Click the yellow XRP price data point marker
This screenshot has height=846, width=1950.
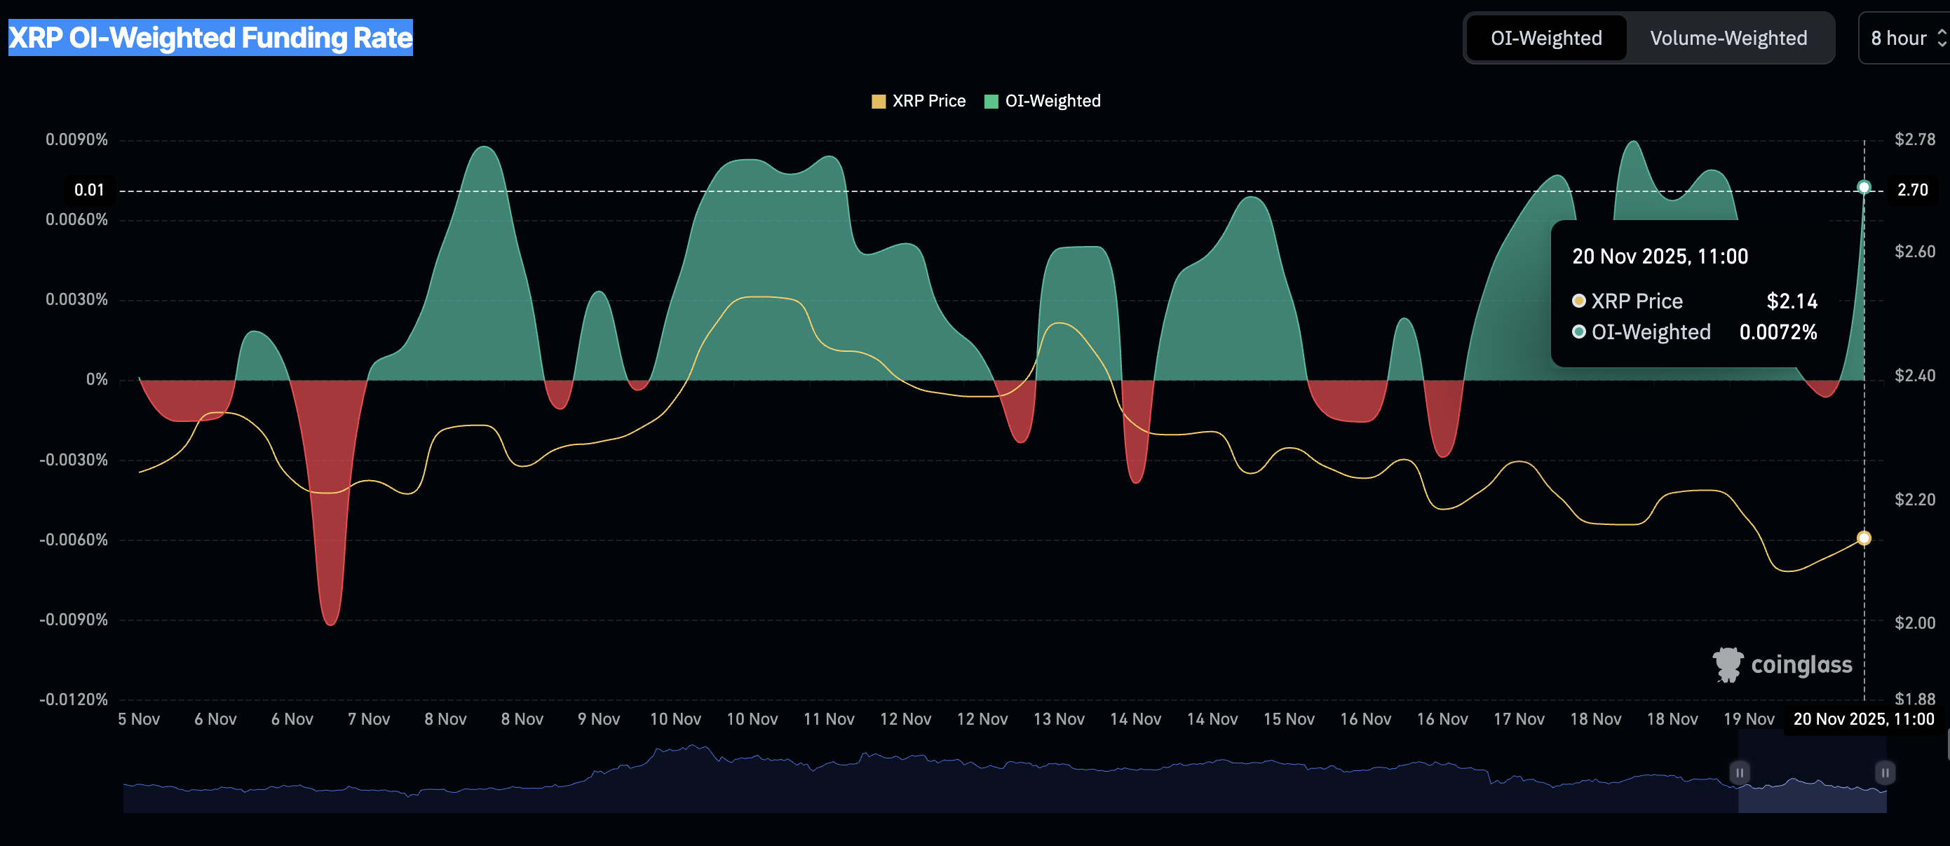click(x=1864, y=538)
